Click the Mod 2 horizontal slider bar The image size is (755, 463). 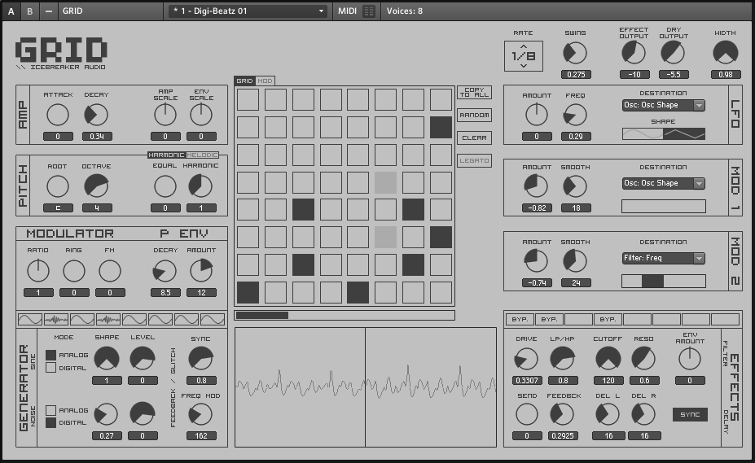point(664,281)
